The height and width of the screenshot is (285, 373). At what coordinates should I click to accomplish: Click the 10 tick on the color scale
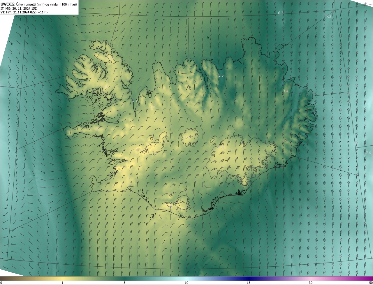pyautogui.click(x=186, y=283)
